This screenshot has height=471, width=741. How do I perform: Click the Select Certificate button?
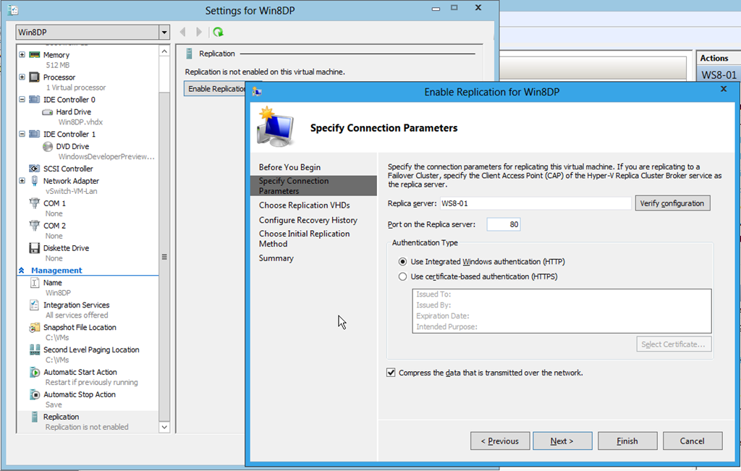pyautogui.click(x=674, y=344)
